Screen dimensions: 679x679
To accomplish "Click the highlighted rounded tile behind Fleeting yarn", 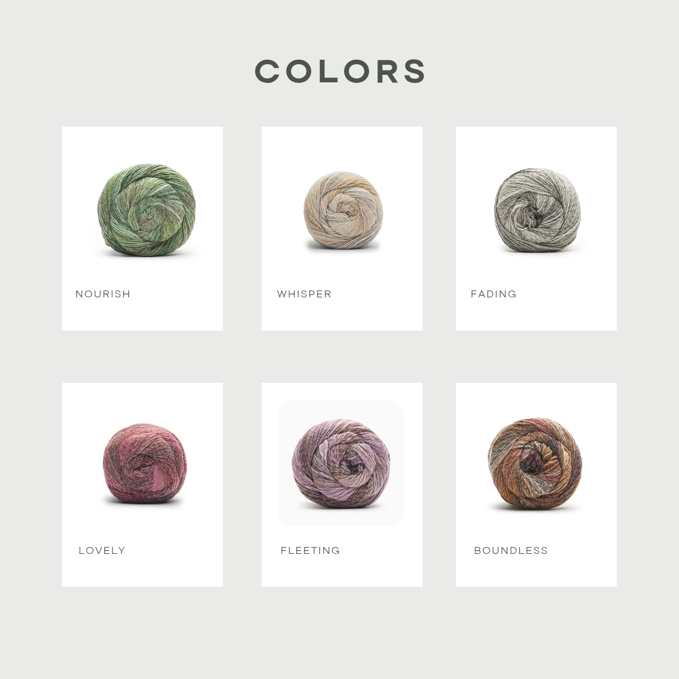I will (x=341, y=463).
